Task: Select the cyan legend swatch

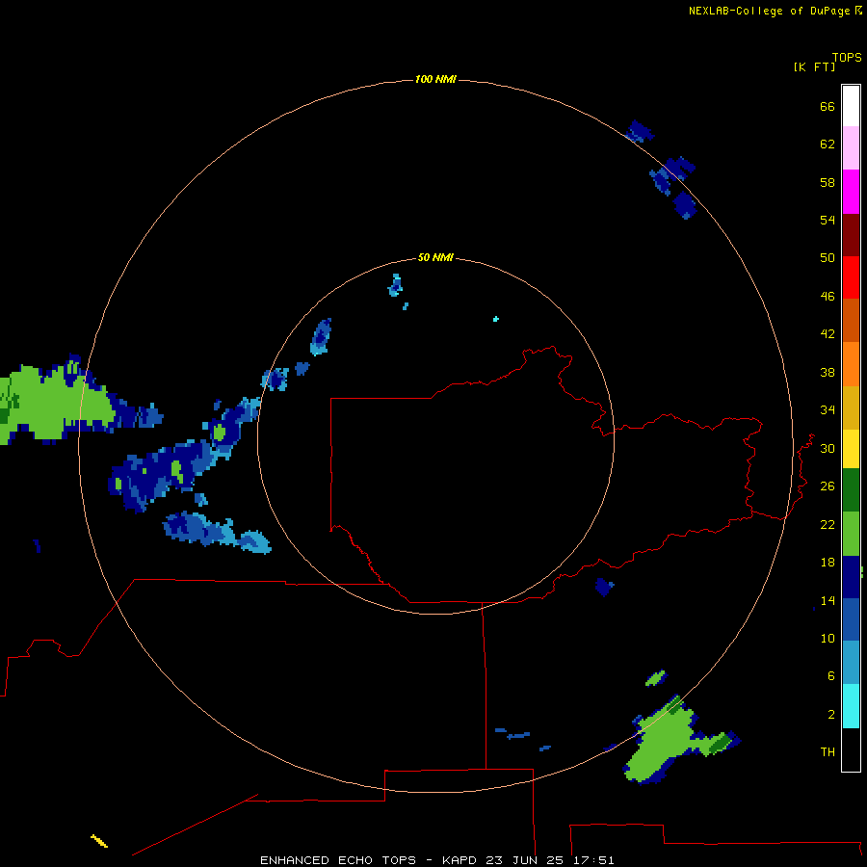Action: point(851,706)
